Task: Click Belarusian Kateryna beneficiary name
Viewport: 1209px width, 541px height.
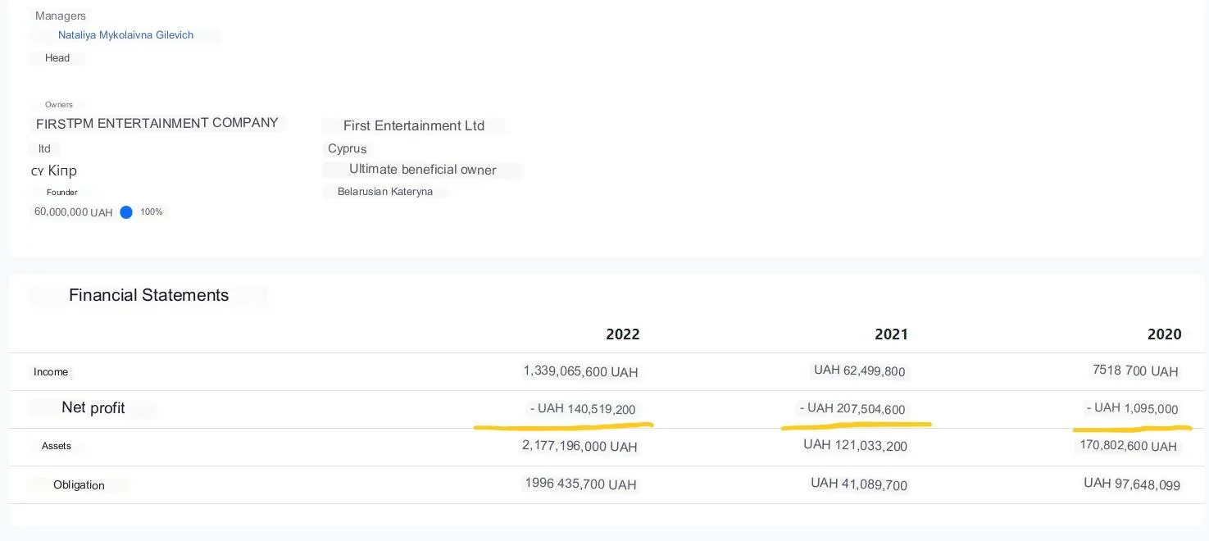Action: pos(385,192)
